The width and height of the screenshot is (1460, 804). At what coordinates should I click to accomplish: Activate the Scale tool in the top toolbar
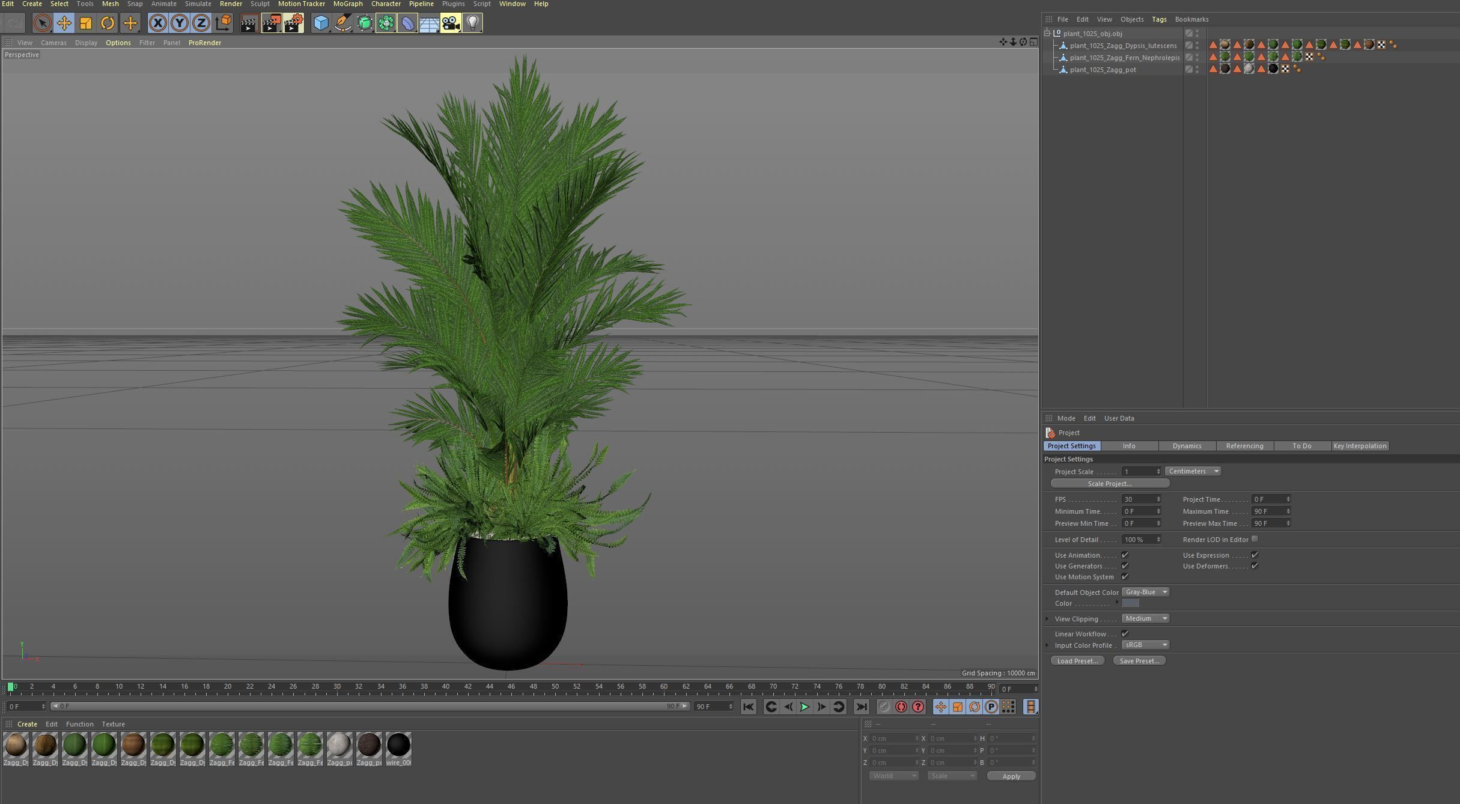coord(86,23)
